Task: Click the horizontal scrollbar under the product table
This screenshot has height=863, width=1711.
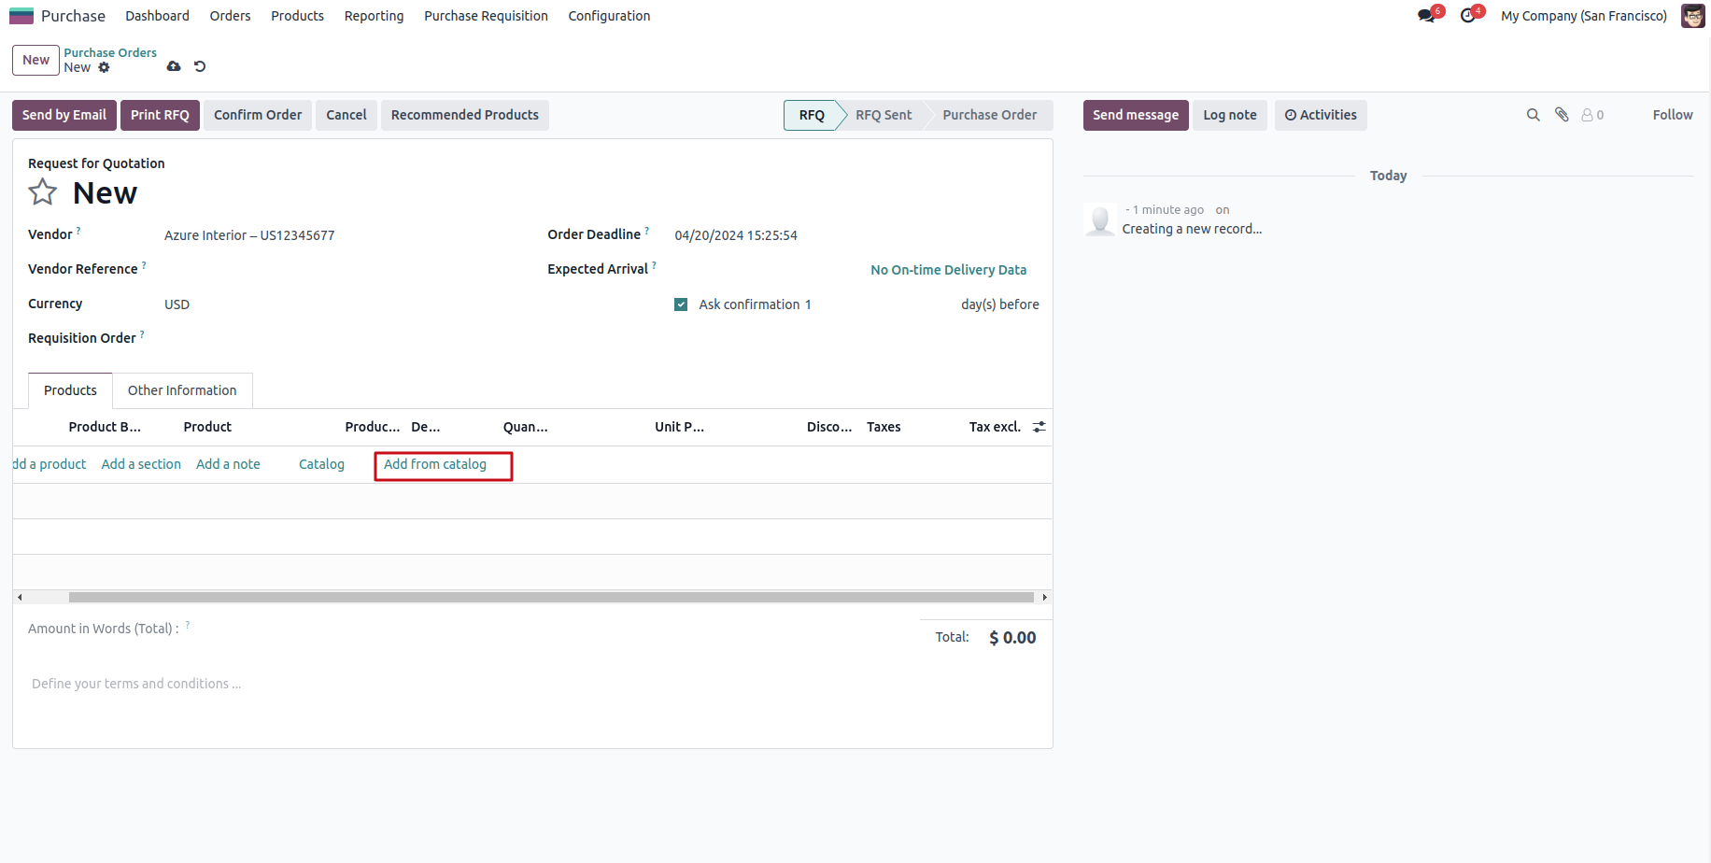Action: (x=551, y=597)
